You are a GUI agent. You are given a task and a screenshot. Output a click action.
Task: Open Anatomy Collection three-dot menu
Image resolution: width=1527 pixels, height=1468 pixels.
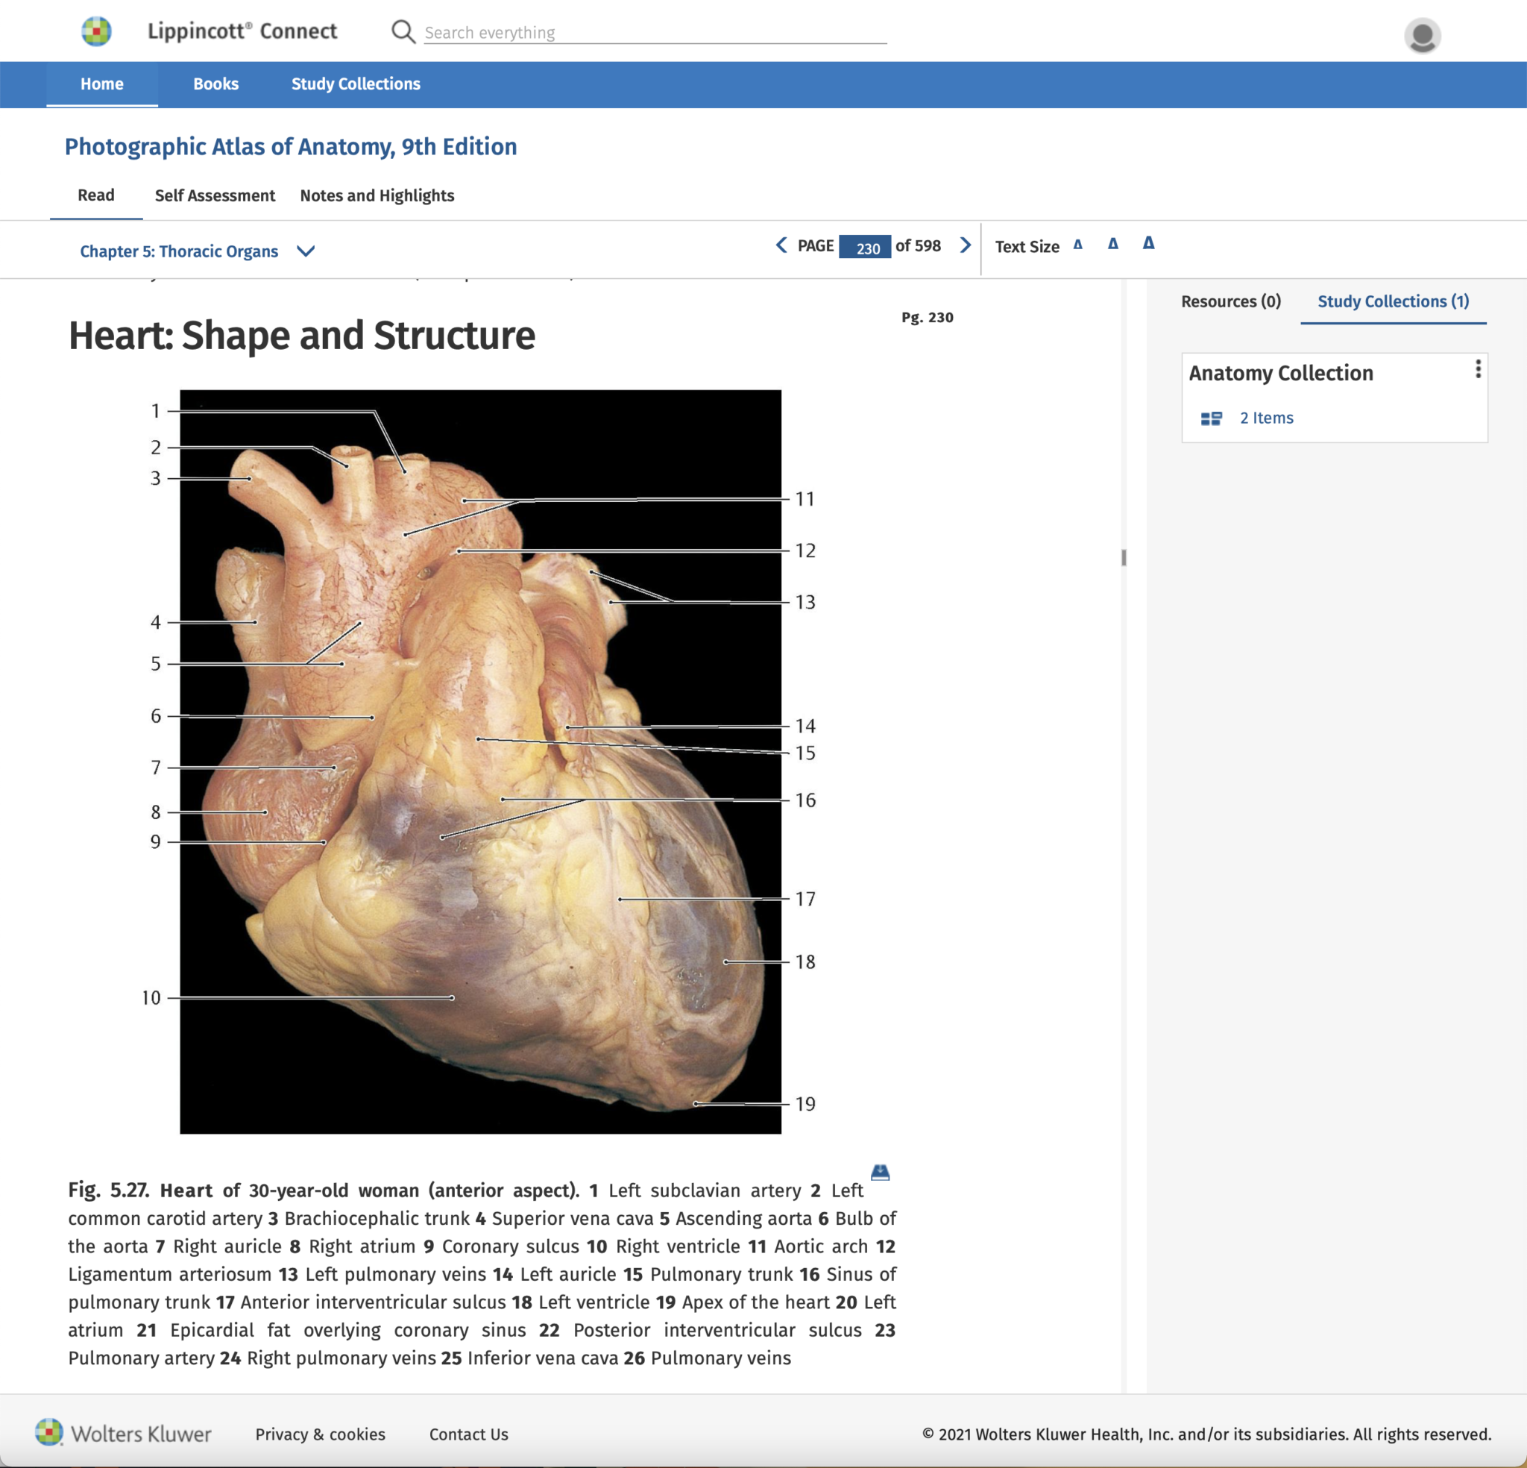(x=1477, y=369)
